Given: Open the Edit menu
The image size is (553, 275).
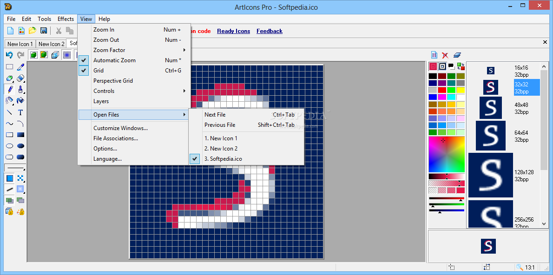Looking at the screenshot, I should pyautogui.click(x=26, y=19).
